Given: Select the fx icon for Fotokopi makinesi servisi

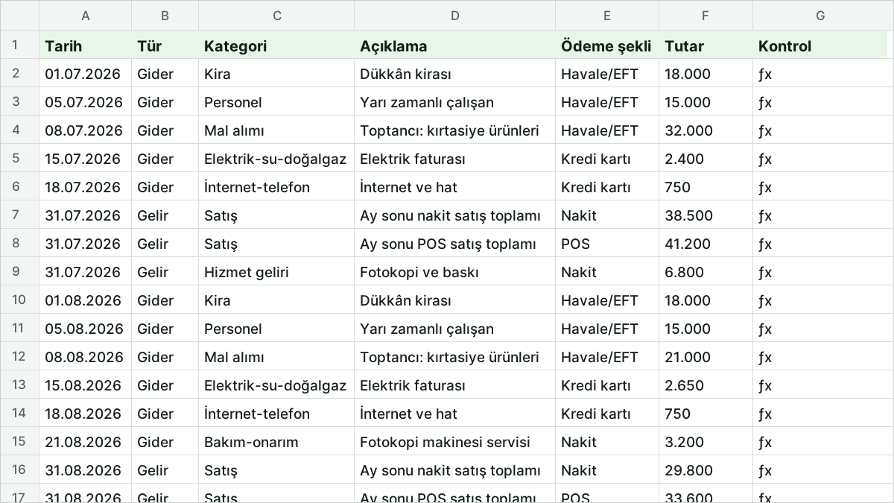Looking at the screenshot, I should pyautogui.click(x=765, y=443).
